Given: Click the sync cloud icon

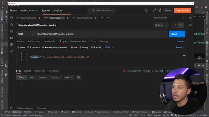Looking at the screenshot, I should coord(146,10).
